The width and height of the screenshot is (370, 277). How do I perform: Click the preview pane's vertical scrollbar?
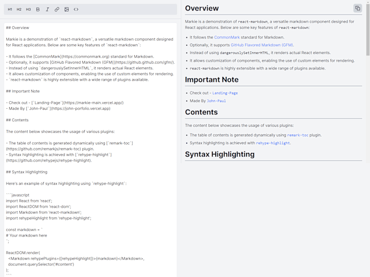point(368,29)
